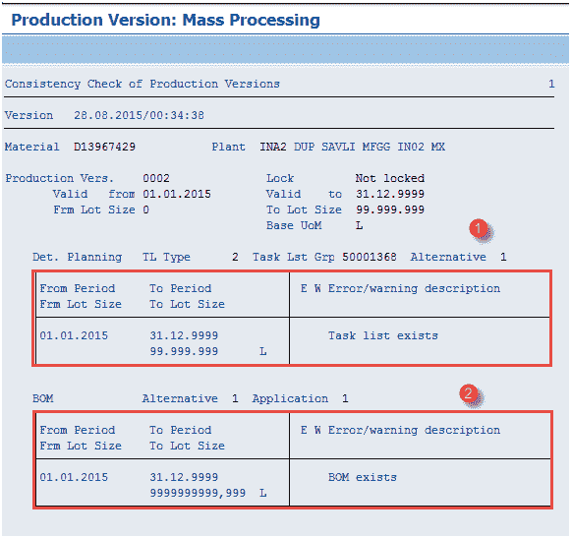This screenshot has width=571, height=538.
Task: Click 'Det. Planning' label
Action: click(x=78, y=257)
